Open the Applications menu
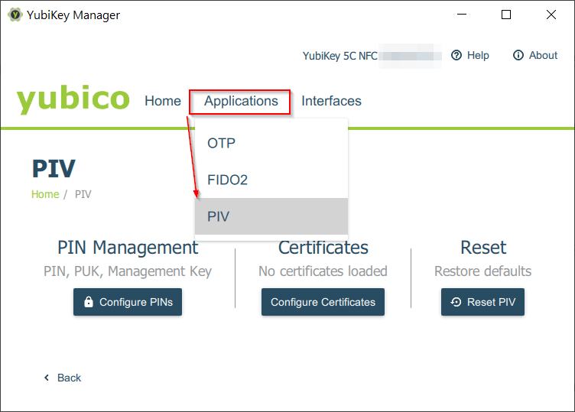The image size is (575, 412). [241, 101]
